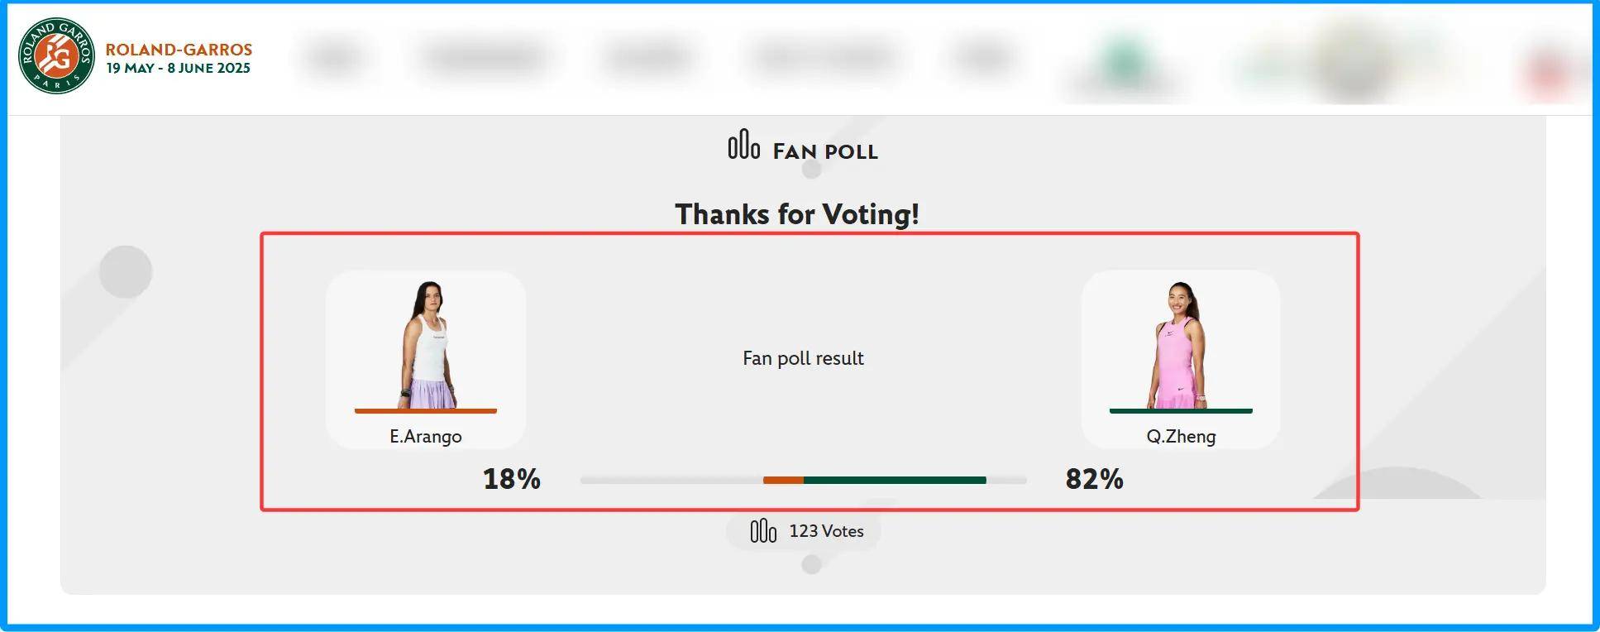Image resolution: width=1600 pixels, height=632 pixels.
Task: Click the 18% result figure
Action: point(512,479)
